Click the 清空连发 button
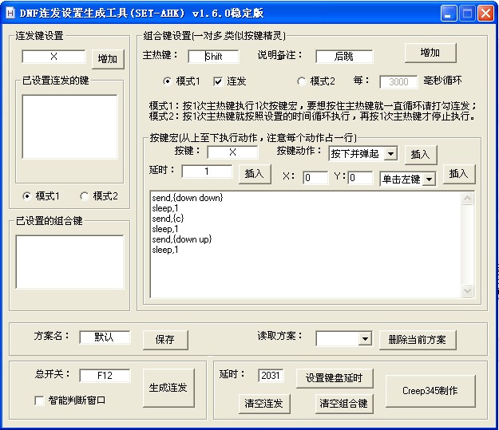Image resolution: width=499 pixels, height=430 pixels. tap(264, 404)
